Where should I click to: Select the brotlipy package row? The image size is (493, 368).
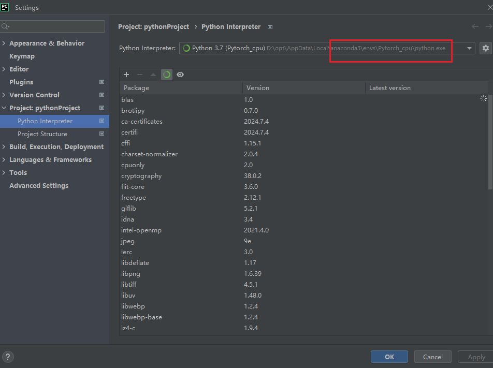[x=303, y=111]
